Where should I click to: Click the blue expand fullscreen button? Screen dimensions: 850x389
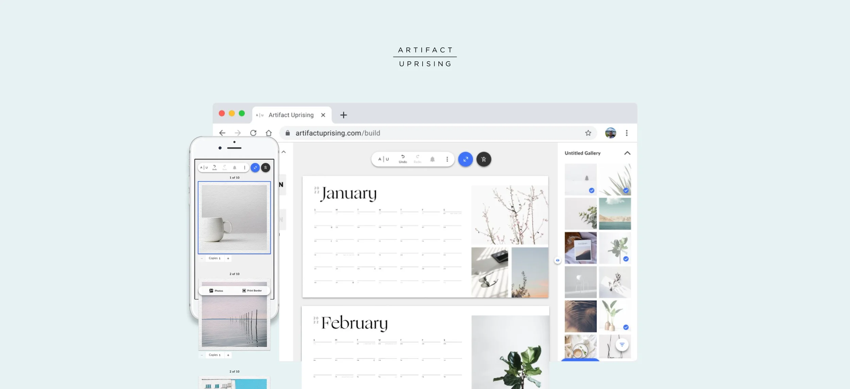tap(465, 159)
